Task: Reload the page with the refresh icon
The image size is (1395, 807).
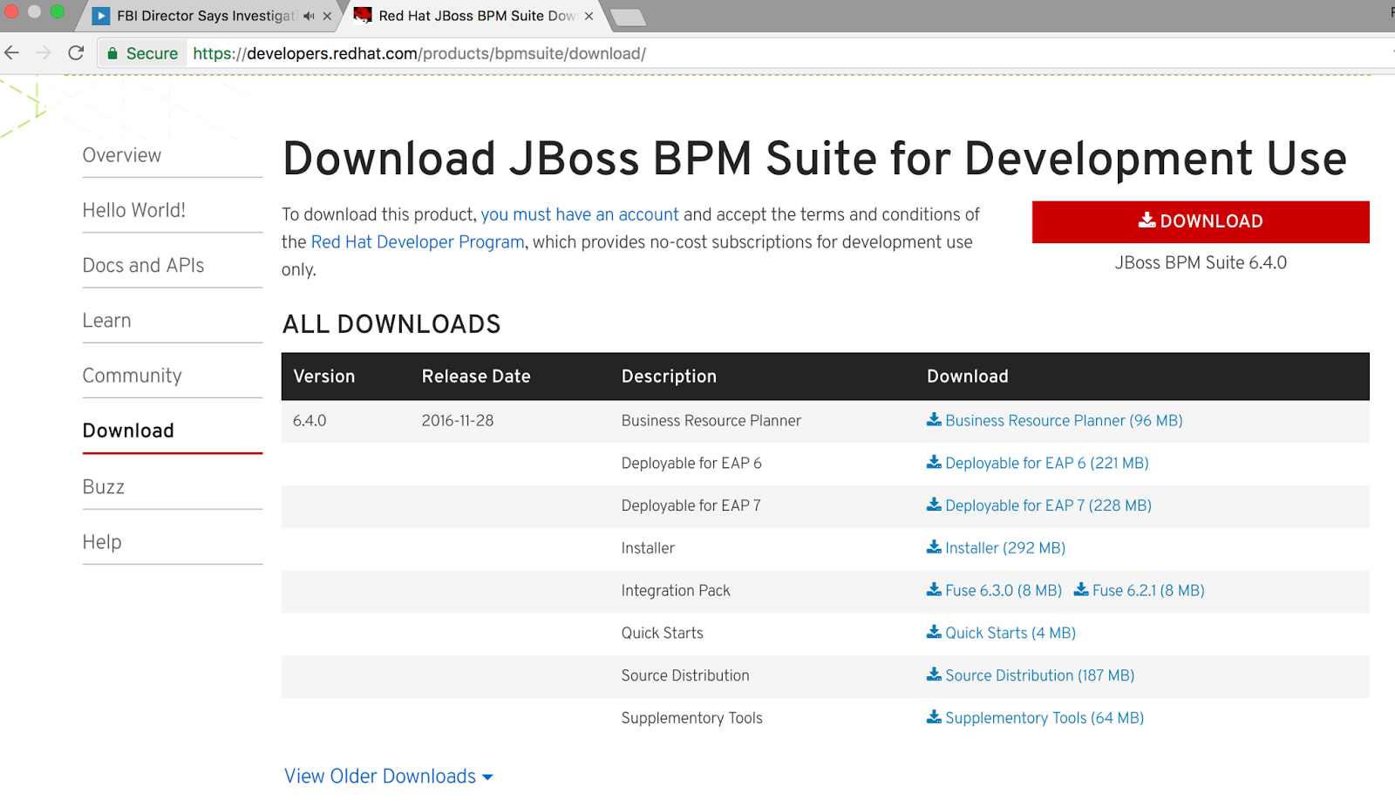Action: [76, 53]
